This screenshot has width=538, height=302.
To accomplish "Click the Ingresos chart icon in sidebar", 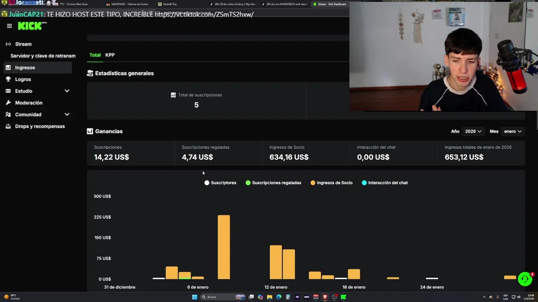I will point(8,68).
